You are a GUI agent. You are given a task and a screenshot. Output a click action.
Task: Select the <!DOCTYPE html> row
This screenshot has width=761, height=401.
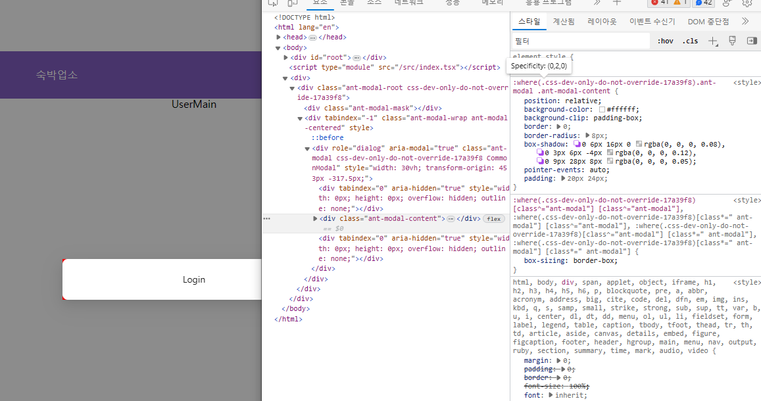(305, 18)
